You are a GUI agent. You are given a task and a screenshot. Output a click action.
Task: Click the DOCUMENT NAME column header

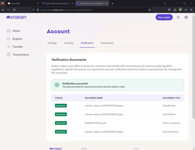(x=94, y=98)
